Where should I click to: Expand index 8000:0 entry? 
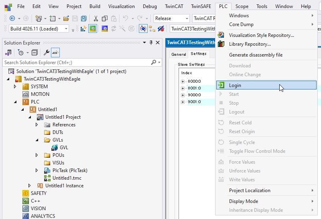(183, 81)
